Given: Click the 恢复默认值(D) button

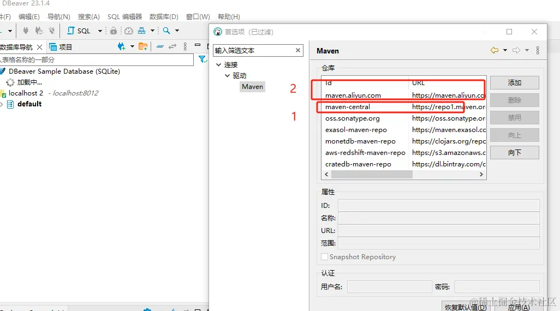Looking at the screenshot, I should coord(466,307).
